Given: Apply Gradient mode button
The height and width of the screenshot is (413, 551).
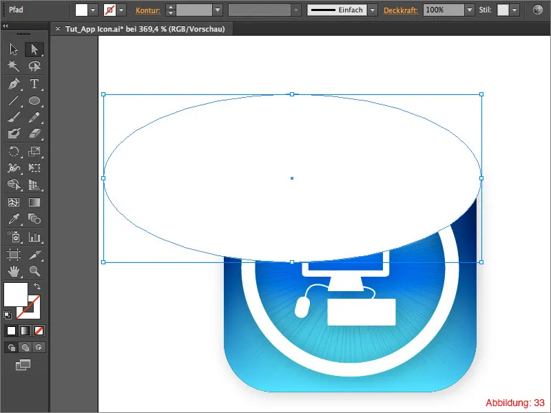Looking at the screenshot, I should point(25,330).
